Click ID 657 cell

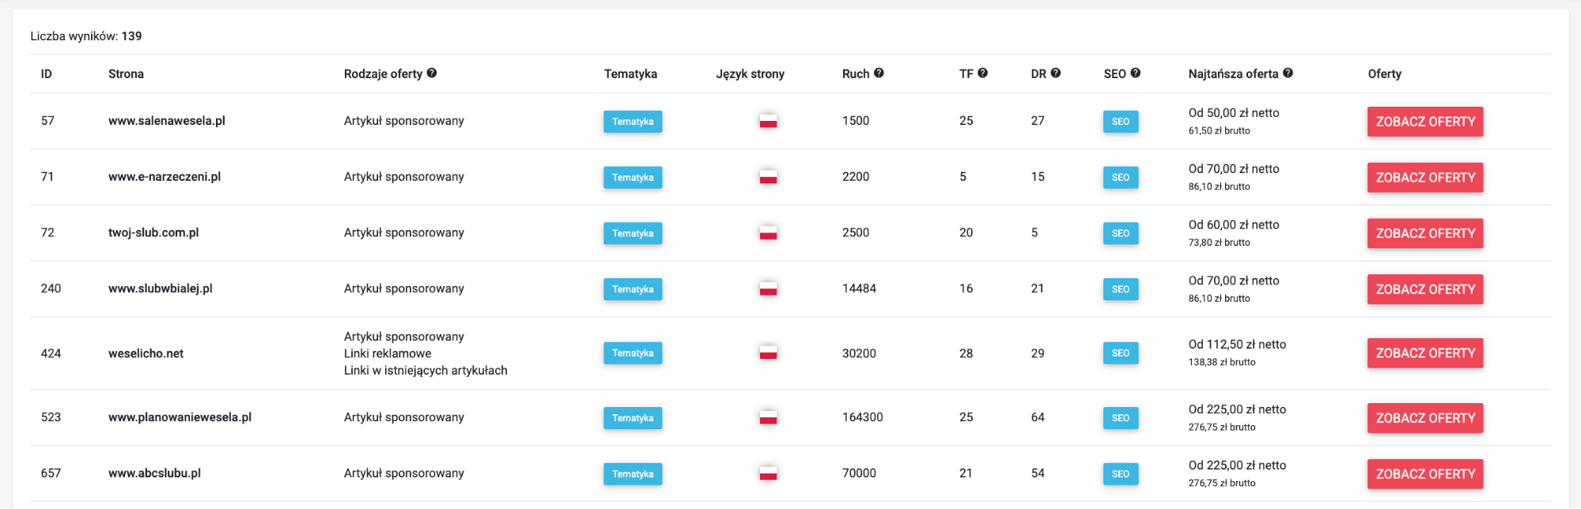pyautogui.click(x=51, y=473)
